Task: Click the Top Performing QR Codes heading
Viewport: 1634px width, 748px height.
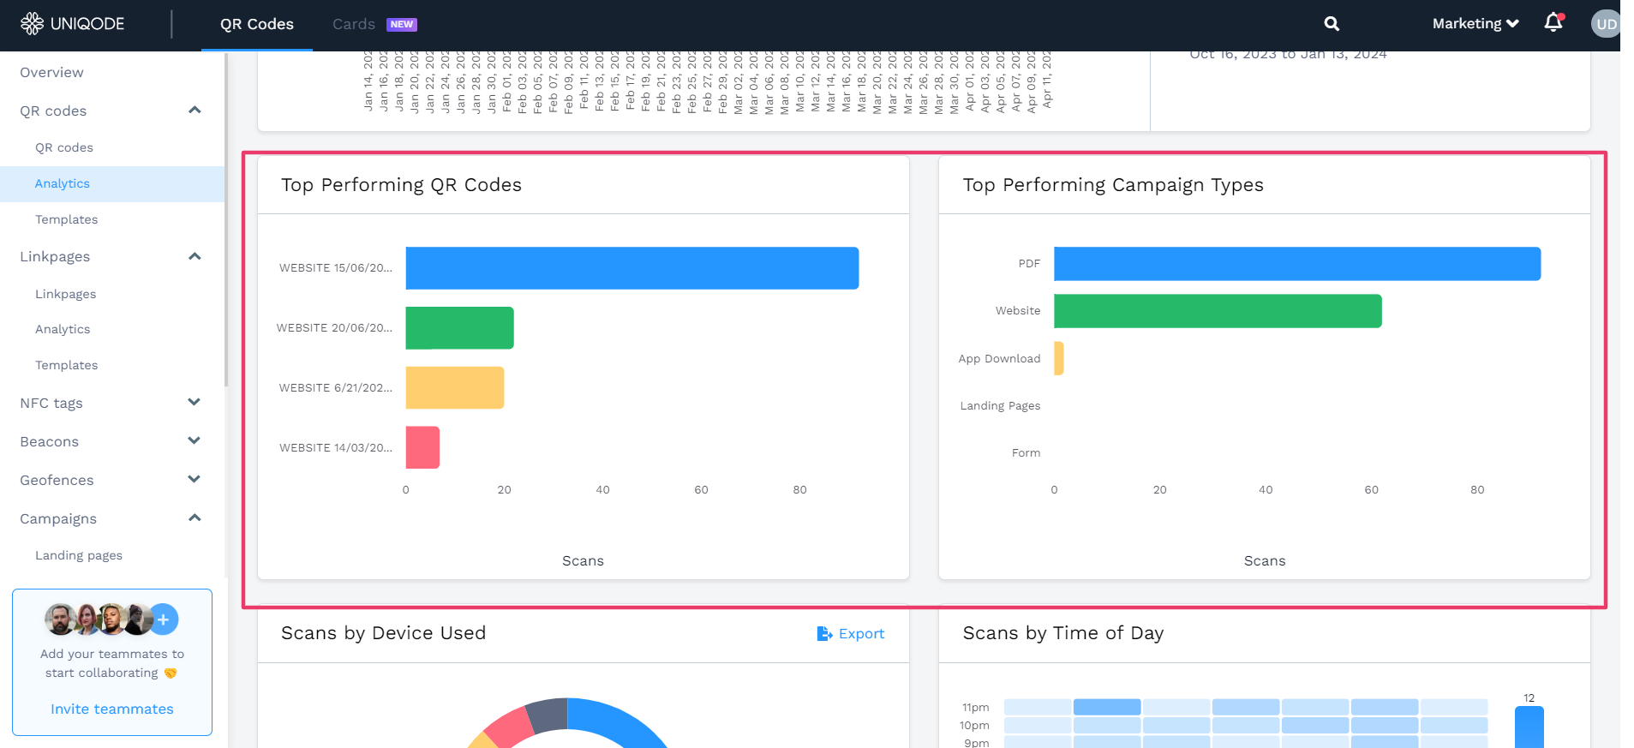Action: coord(401,185)
